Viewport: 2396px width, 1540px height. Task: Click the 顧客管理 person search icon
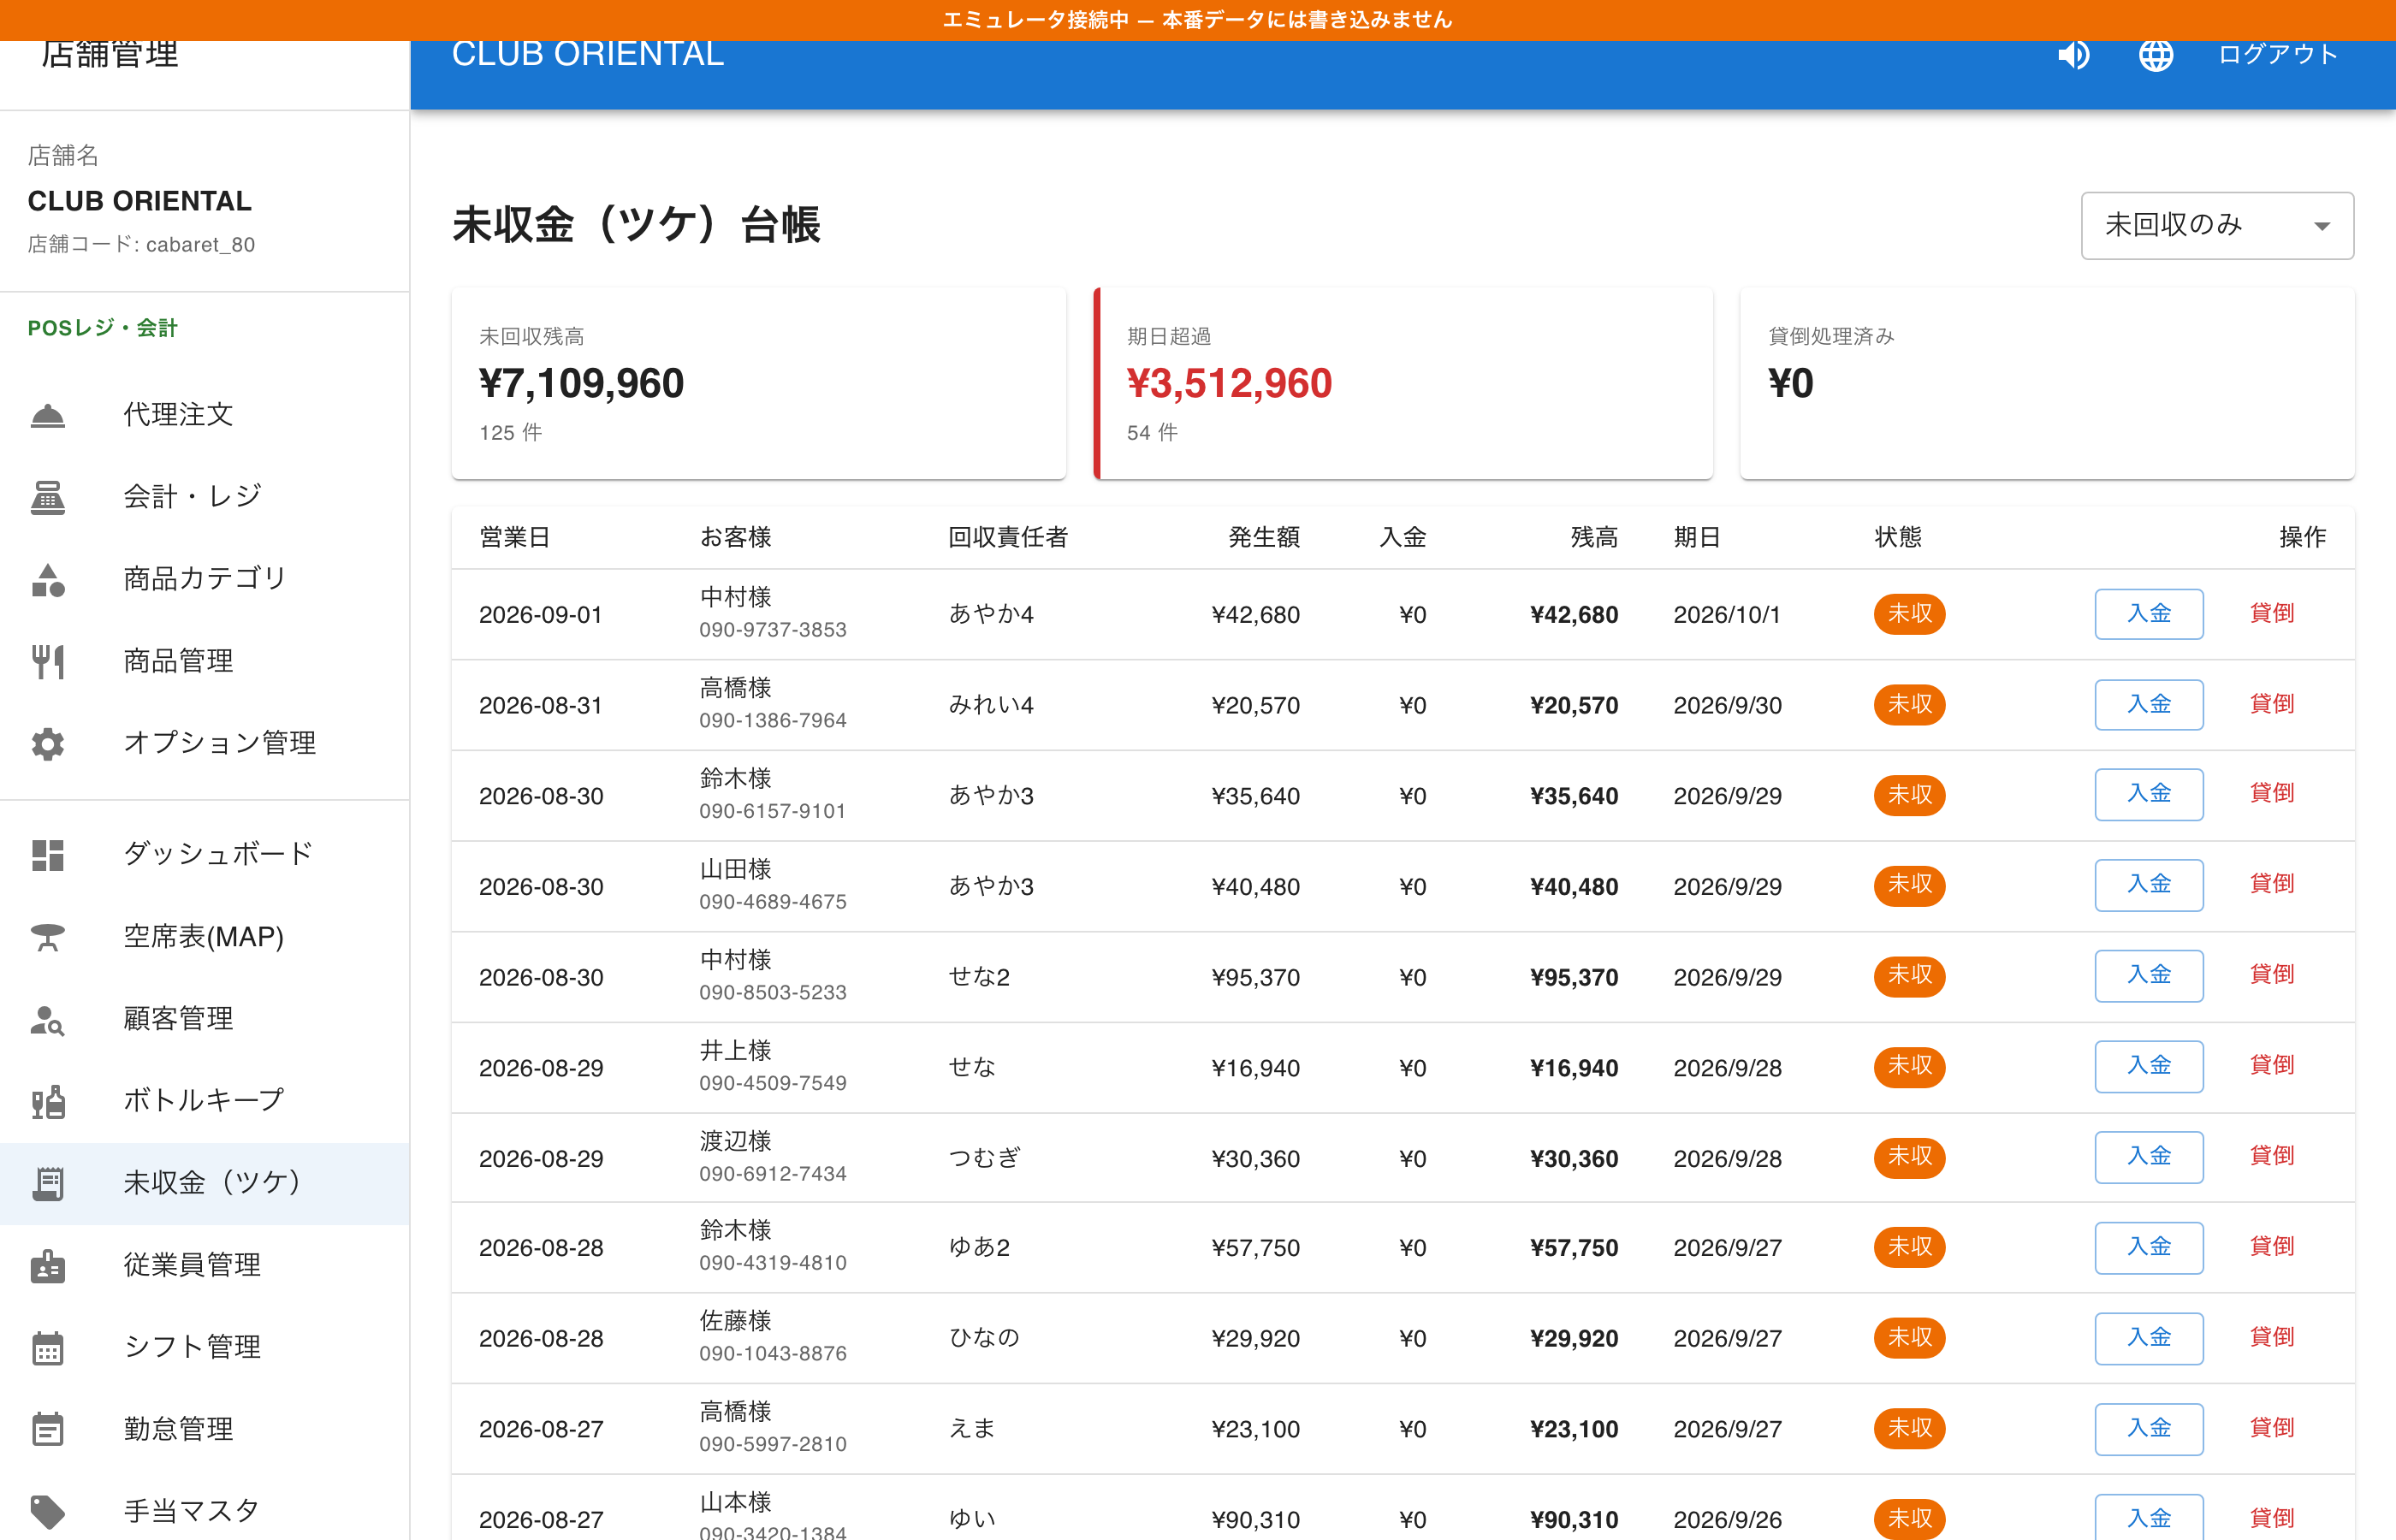tap(47, 1019)
